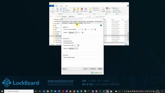
Task: Refresh the Explorer address bar
Action: (x=89, y=17)
